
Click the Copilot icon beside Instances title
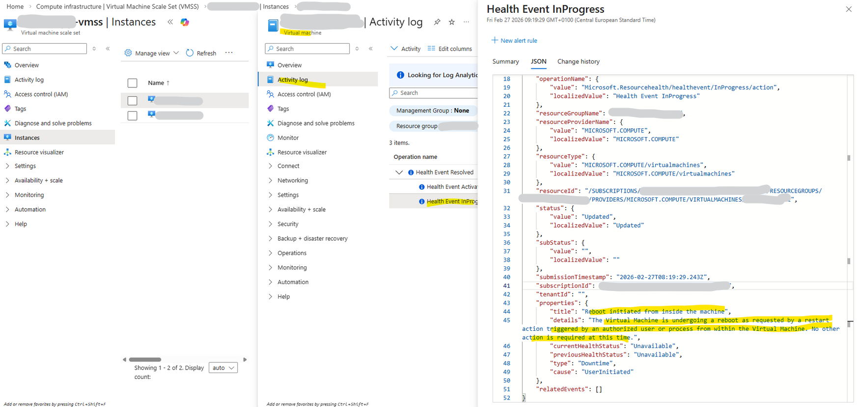click(185, 22)
